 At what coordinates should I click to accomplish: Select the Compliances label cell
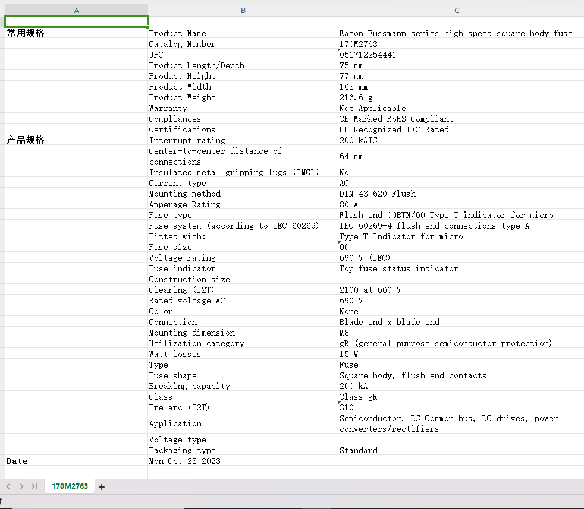(243, 119)
